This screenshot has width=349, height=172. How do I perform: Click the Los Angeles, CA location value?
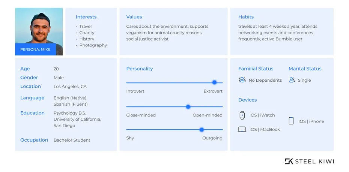tap(70, 87)
